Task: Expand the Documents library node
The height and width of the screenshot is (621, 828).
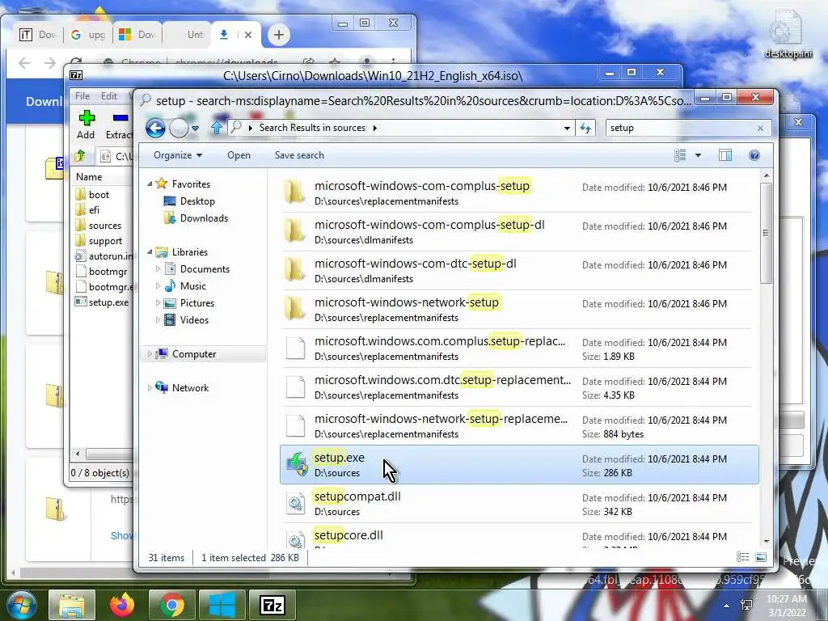Action: [158, 268]
